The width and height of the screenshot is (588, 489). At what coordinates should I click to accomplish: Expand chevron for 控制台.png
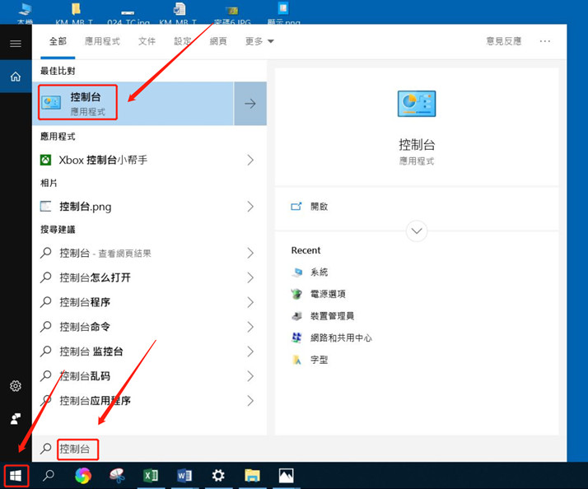coord(250,207)
